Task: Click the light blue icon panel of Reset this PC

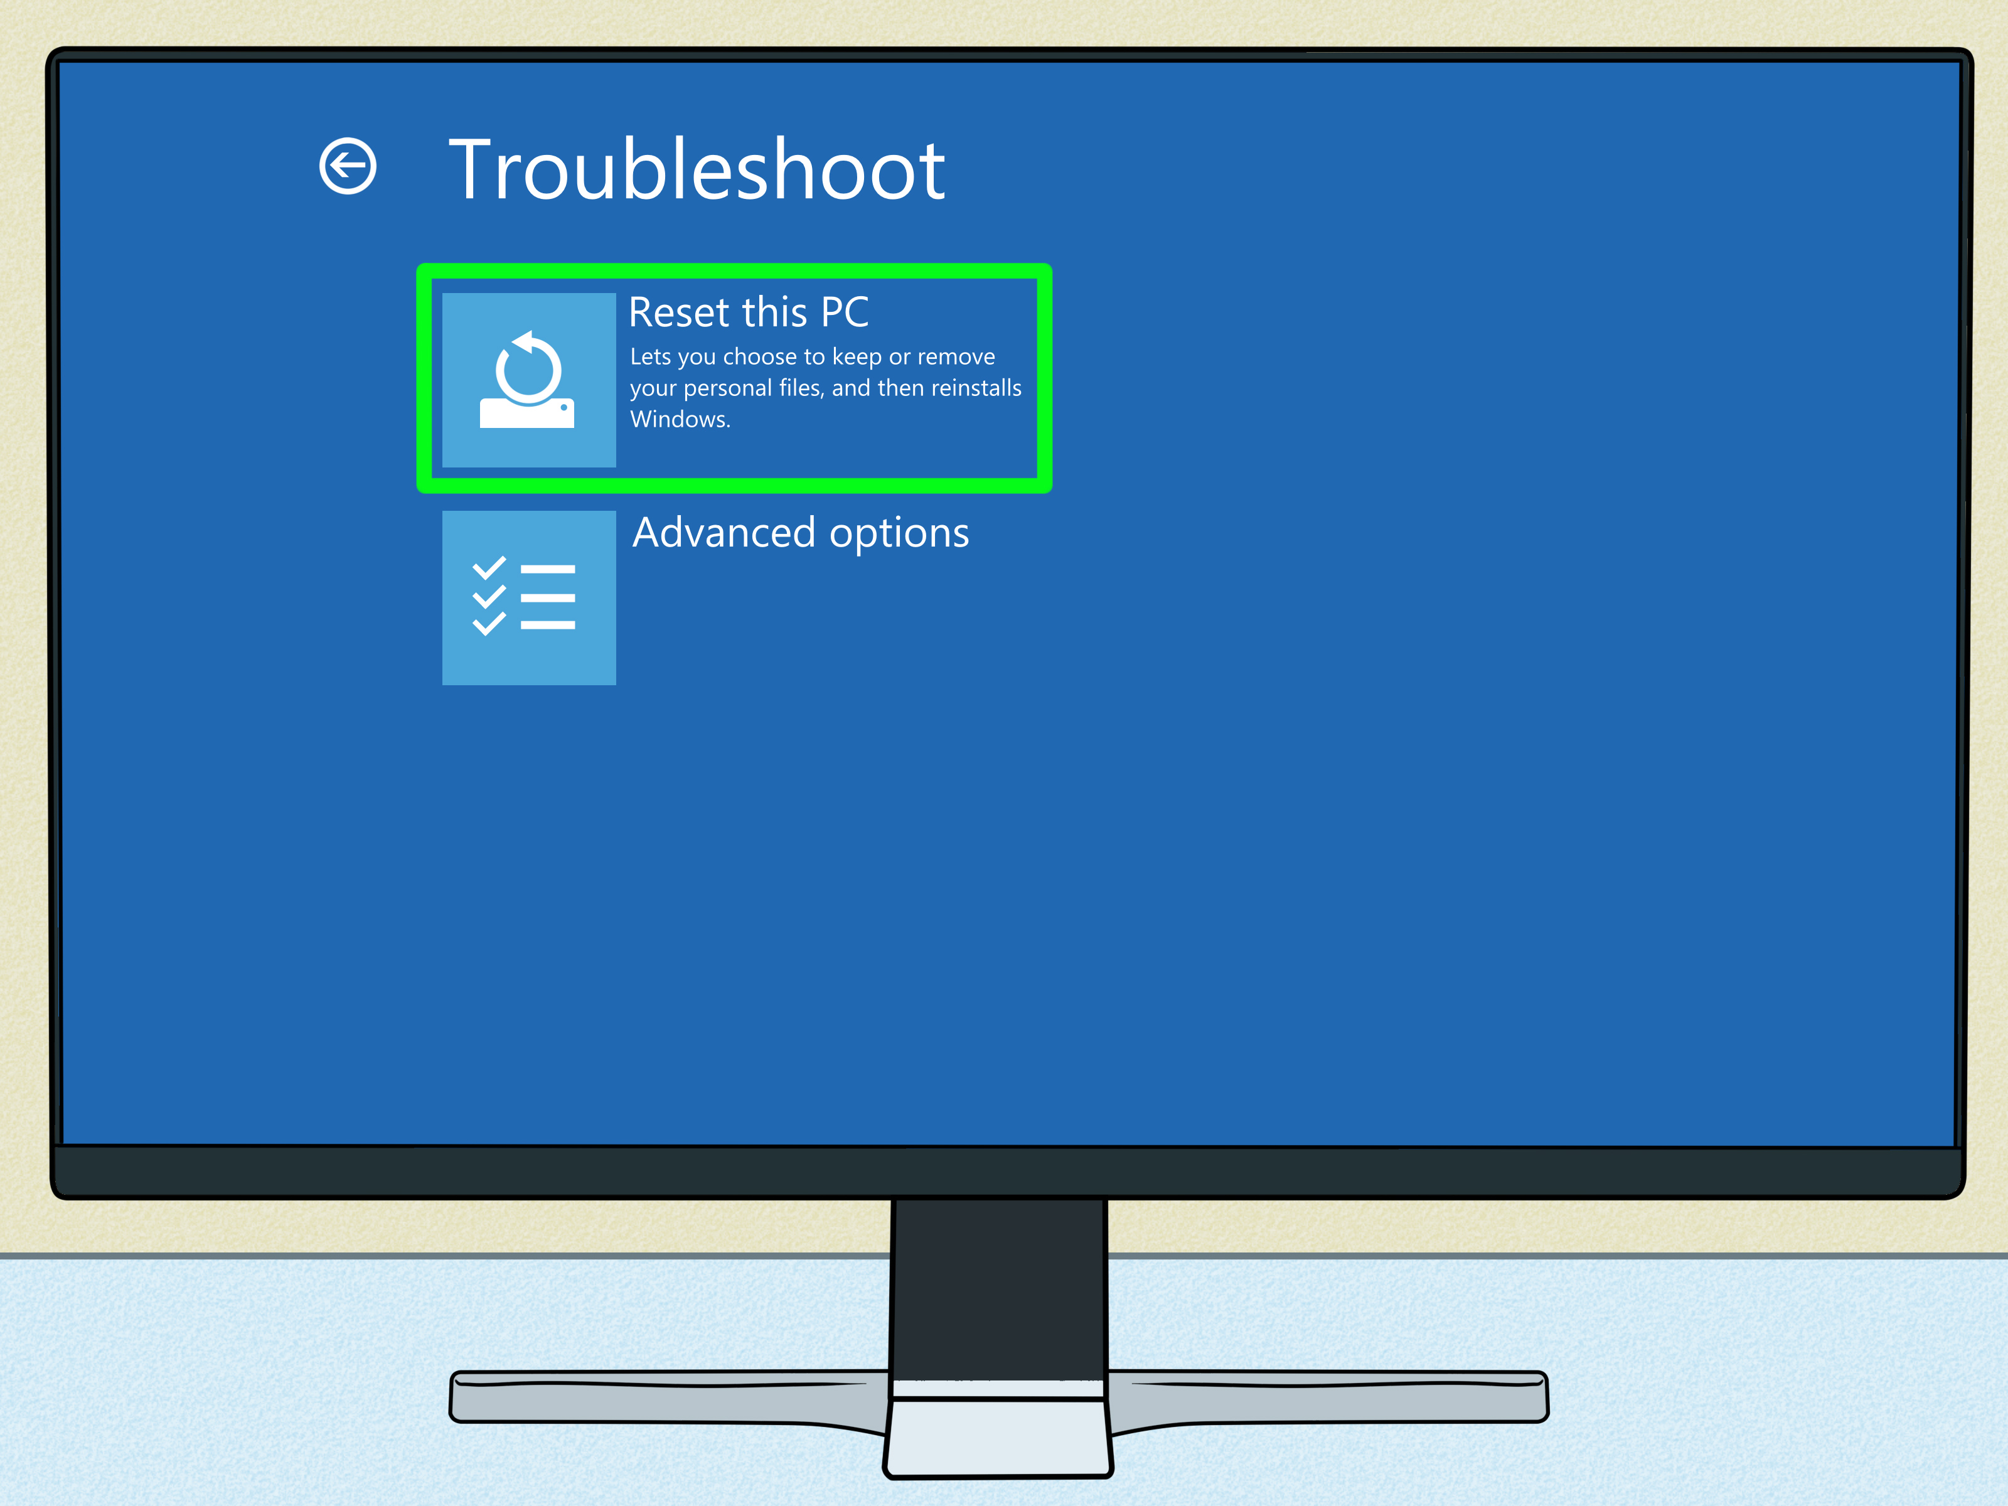Action: tap(528, 376)
